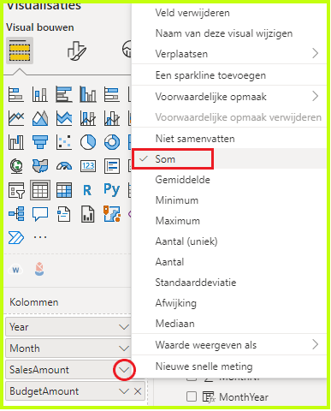Choose the donut chart visual
Image resolution: width=331 pixels, height=411 pixels.
pos(112,142)
